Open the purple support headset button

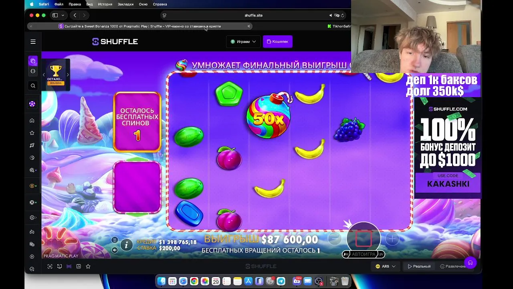tap(470, 263)
